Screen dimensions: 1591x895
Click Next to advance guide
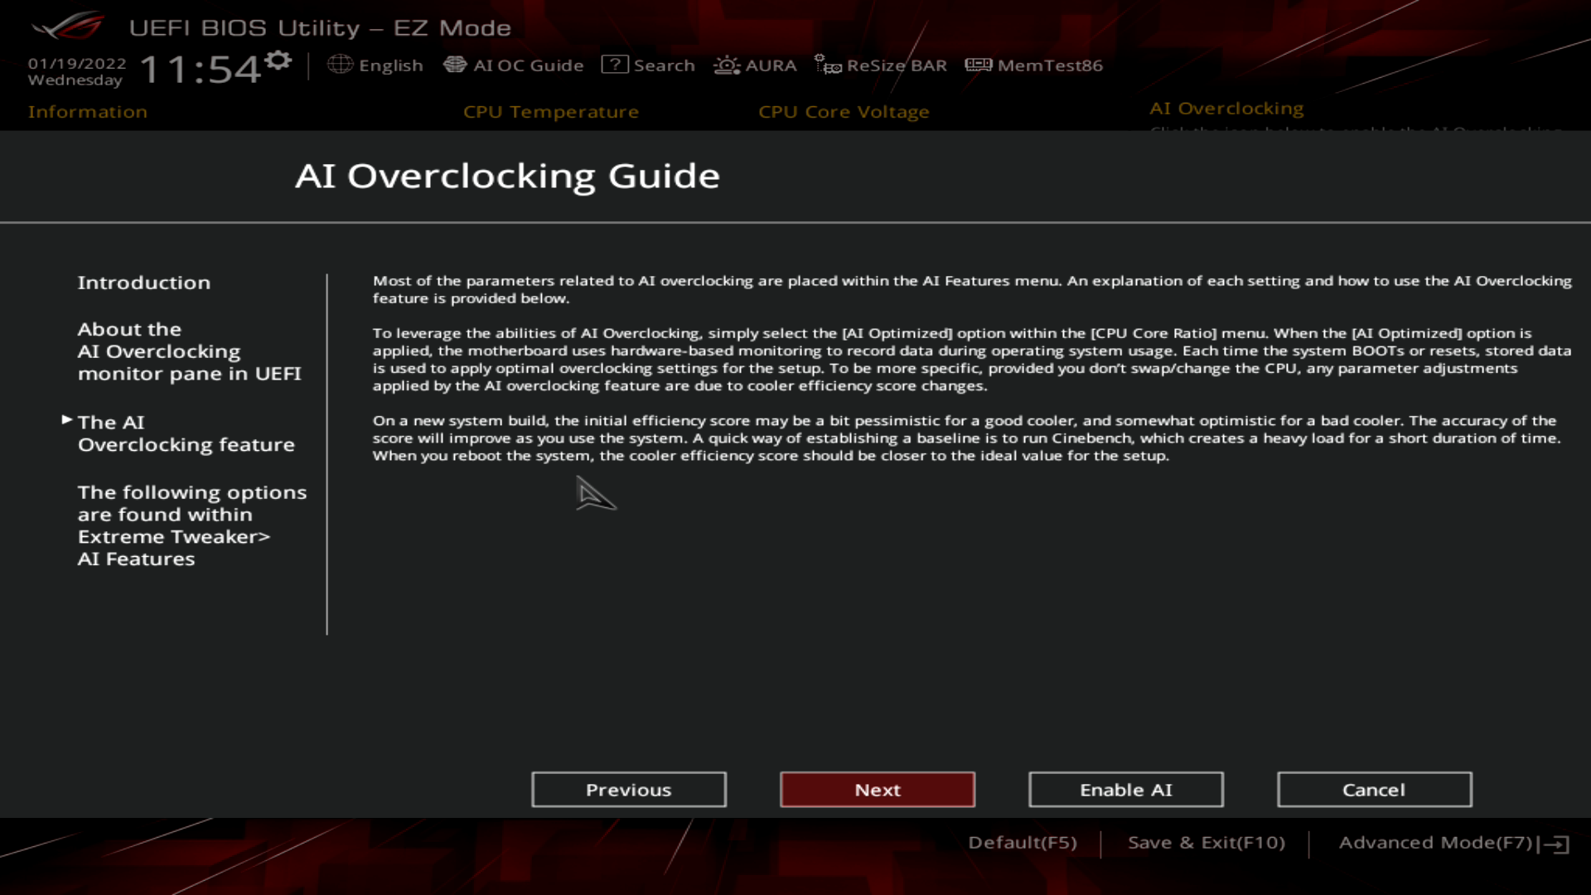(877, 789)
